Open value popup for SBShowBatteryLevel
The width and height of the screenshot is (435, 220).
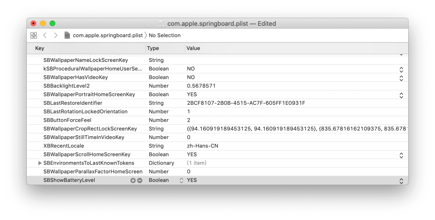coord(401,181)
